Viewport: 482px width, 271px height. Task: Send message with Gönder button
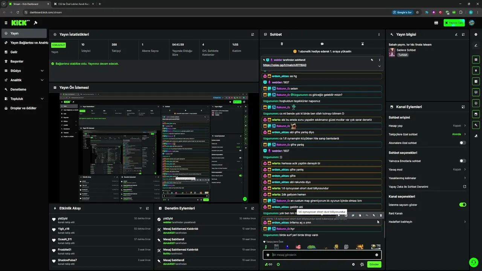(374, 265)
